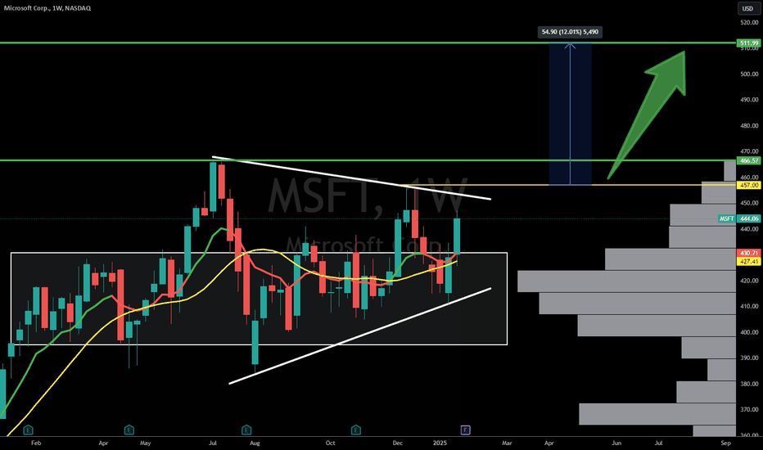The height and width of the screenshot is (450, 763).
Task: Click the 54.90 (12.01%) measurement label
Action: 570,32
